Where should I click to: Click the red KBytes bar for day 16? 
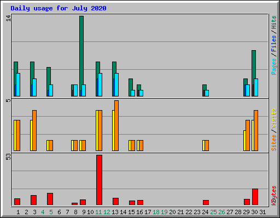pos(140,202)
